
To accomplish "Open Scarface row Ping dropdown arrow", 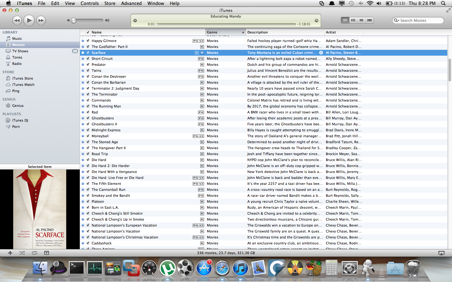I will (202, 53).
